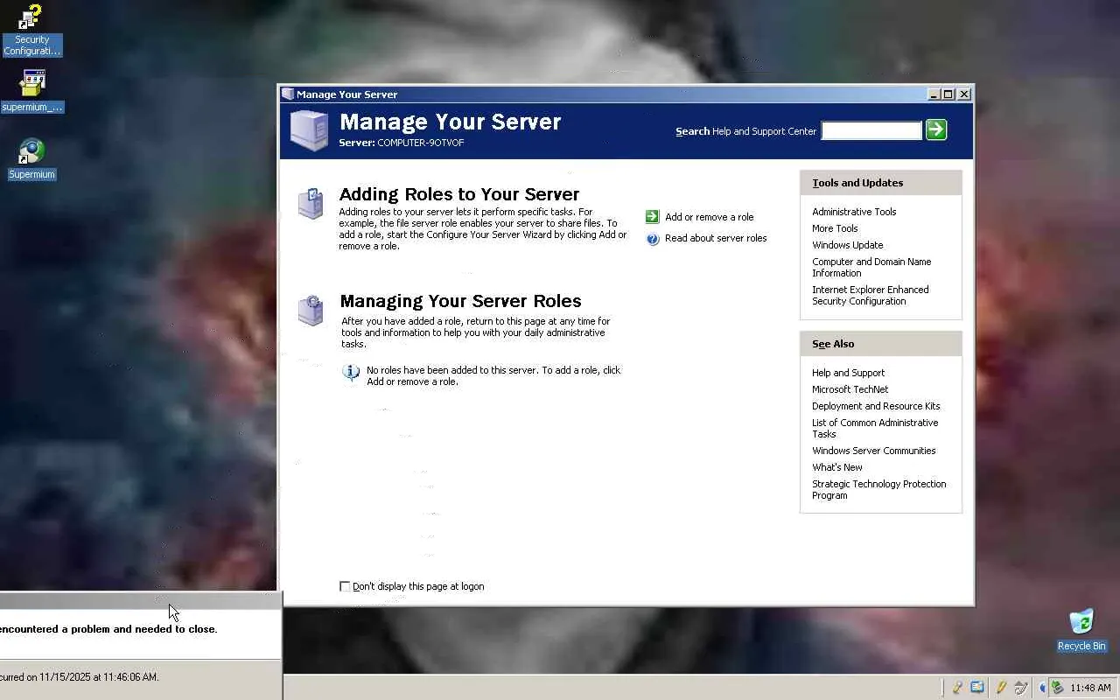Click the Managing Your Server Roles section icon

[x=311, y=310]
